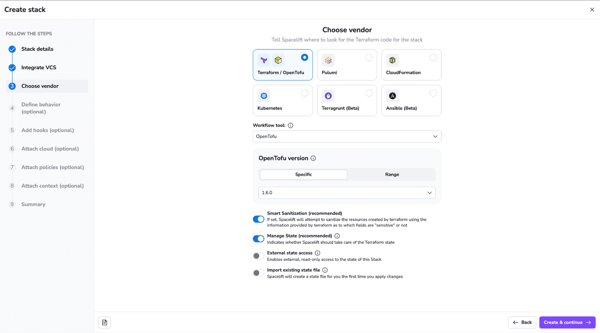The height and width of the screenshot is (333, 600).
Task: Click the Terraform logo icon
Action: click(x=264, y=60)
